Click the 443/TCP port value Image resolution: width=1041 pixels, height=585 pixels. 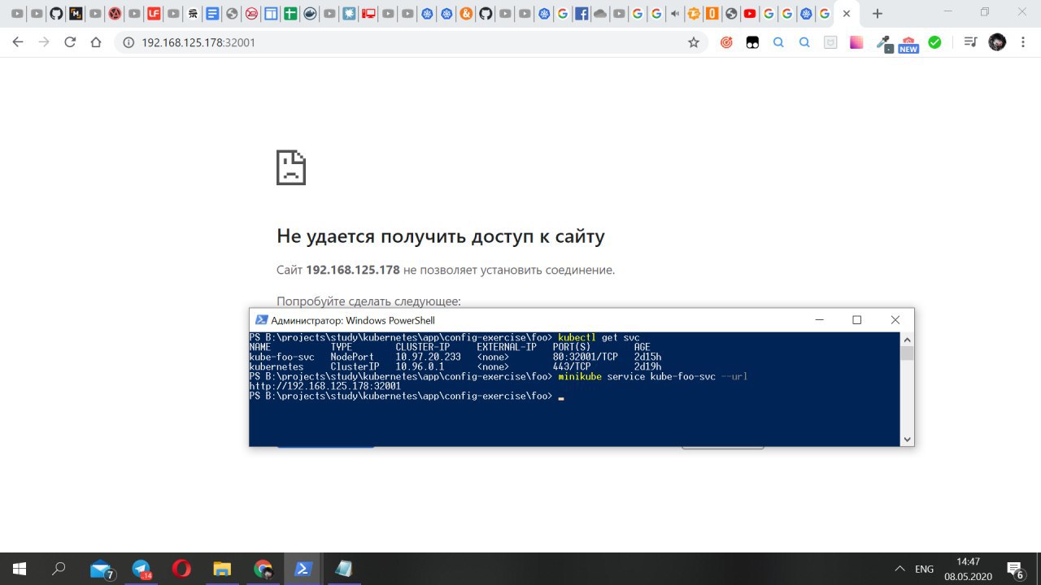tap(572, 366)
